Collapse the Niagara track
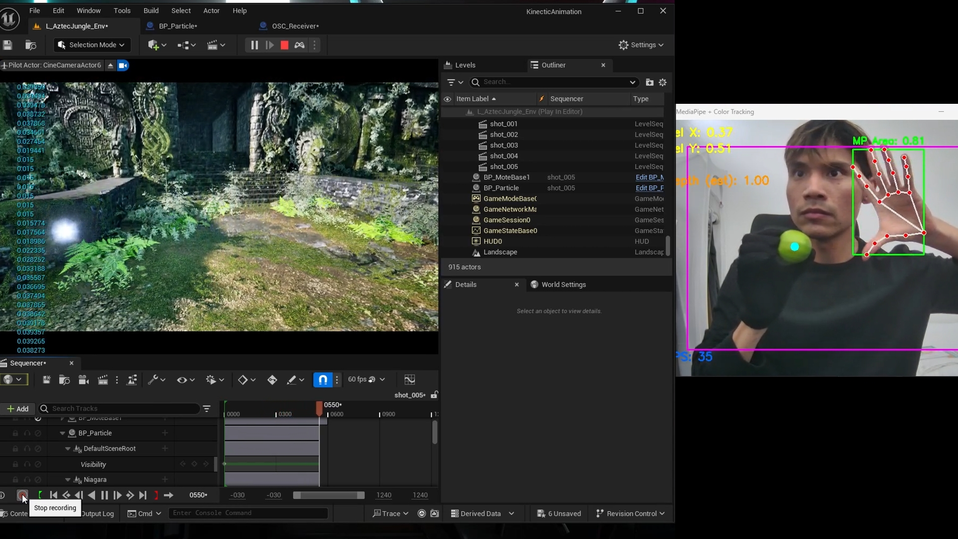This screenshot has width=958, height=539. click(68, 480)
